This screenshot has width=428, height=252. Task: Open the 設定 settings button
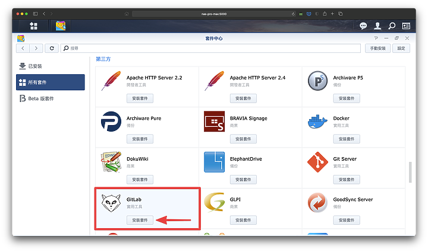401,48
